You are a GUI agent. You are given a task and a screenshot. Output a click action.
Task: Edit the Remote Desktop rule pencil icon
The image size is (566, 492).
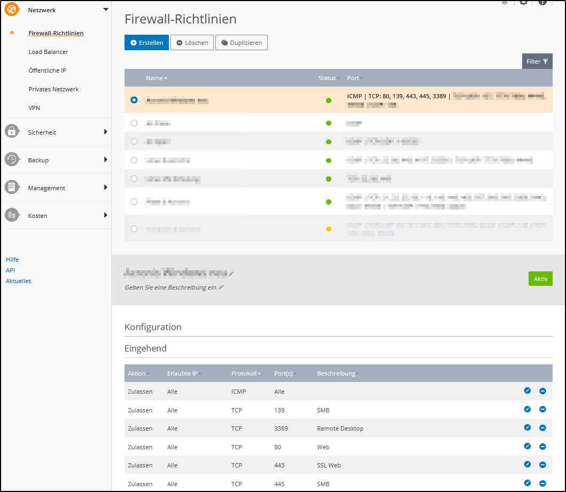528,428
